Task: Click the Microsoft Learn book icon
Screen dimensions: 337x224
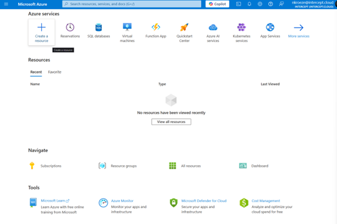Action: tap(33, 203)
